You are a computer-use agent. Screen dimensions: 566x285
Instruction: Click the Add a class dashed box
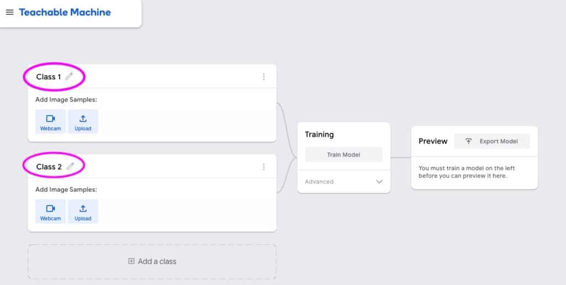pos(152,262)
